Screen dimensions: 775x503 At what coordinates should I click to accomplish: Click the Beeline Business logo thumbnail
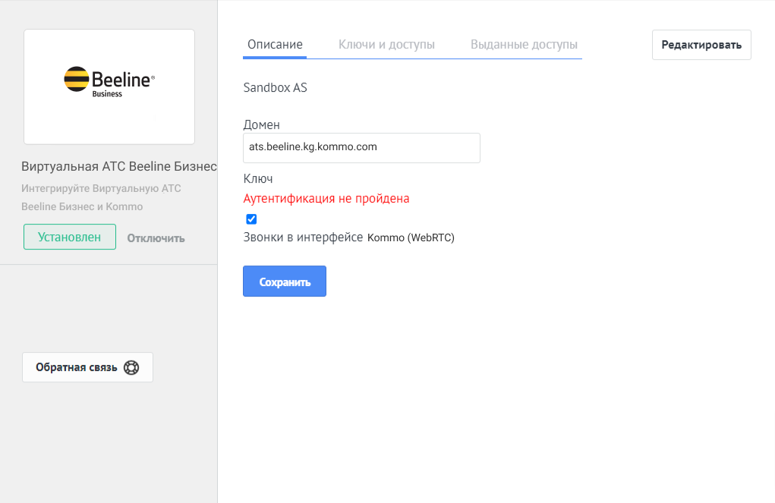point(109,87)
